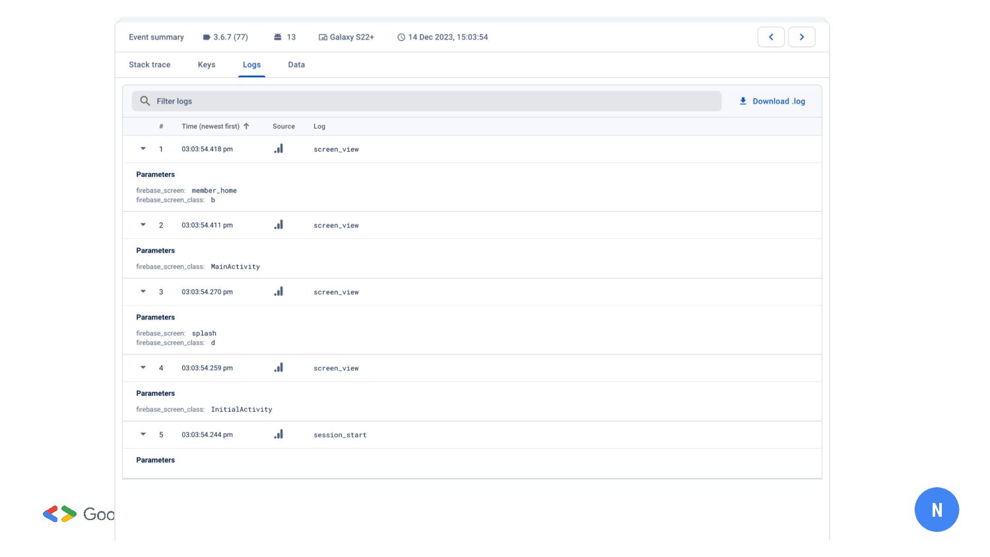Click the blue N avatar circle
The height and width of the screenshot is (557, 990).
pos(937,509)
